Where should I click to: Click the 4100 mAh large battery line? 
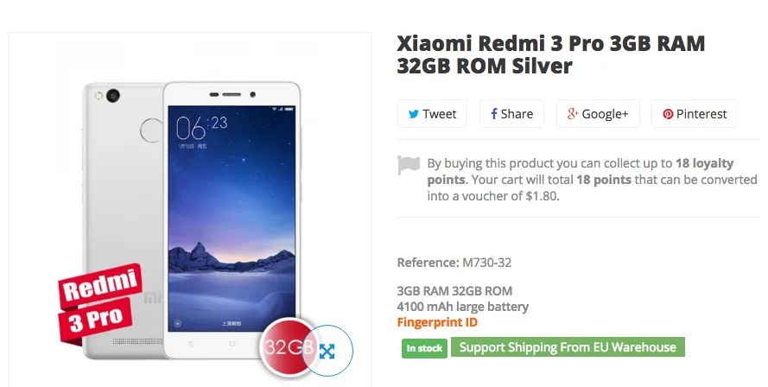pyautogui.click(x=462, y=307)
